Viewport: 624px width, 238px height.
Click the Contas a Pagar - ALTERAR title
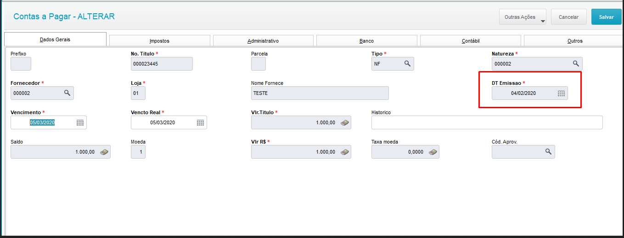click(64, 17)
